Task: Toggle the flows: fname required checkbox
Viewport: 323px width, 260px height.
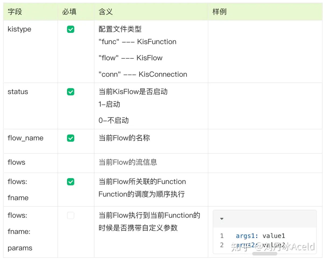Action: click(71, 182)
